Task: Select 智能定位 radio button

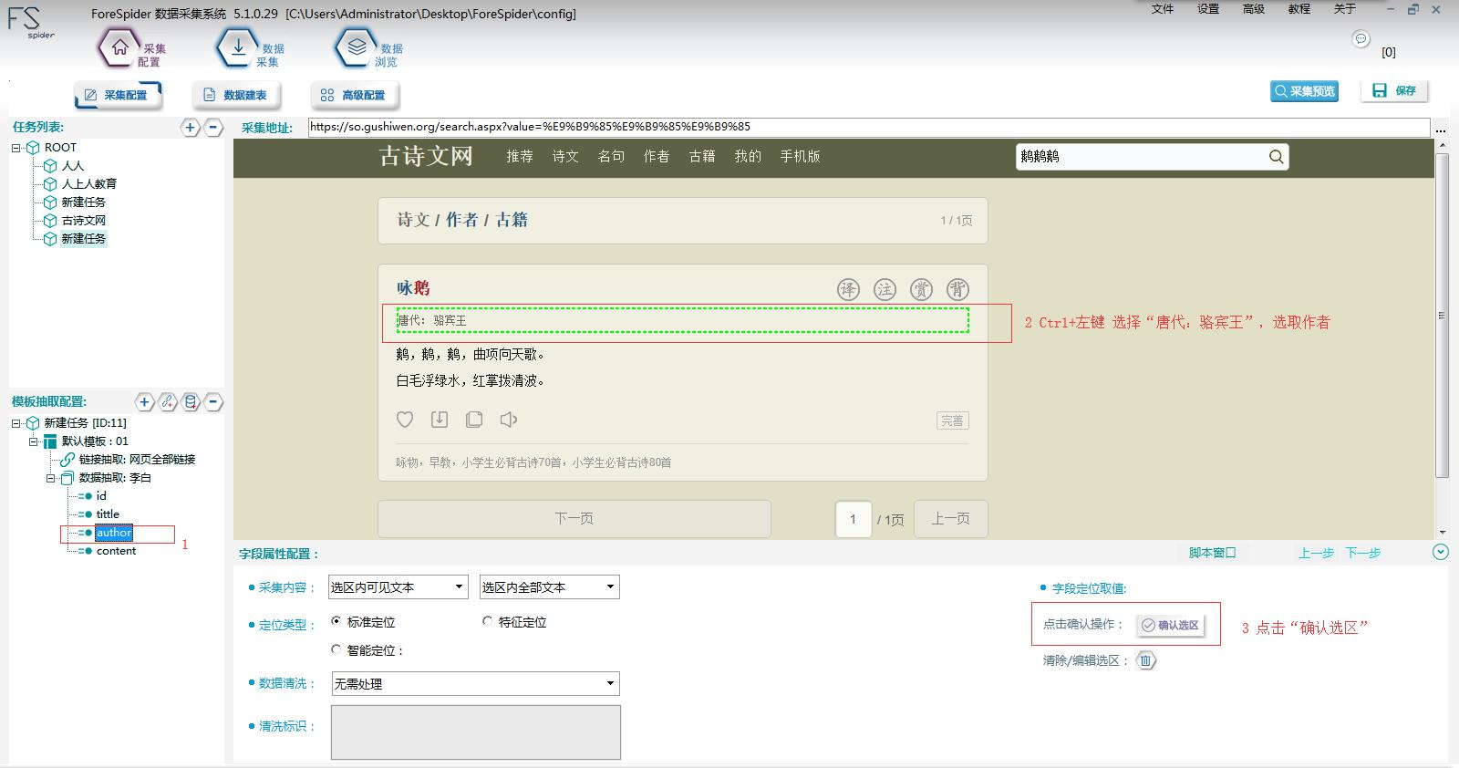Action: (x=336, y=649)
